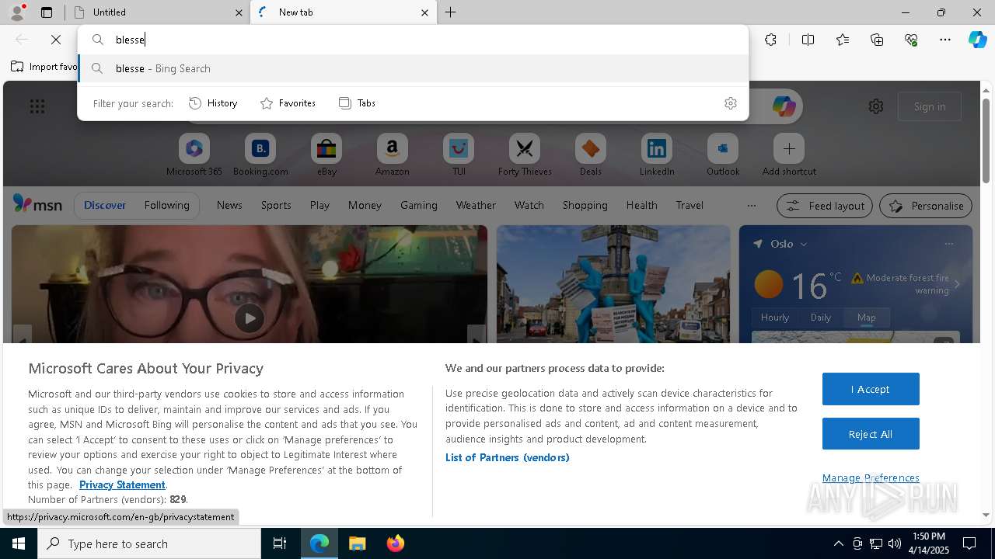Open Feed layout options
Screen dimensions: 995x559
[x=825, y=206]
